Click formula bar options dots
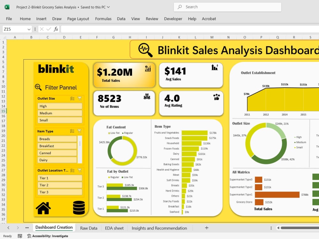The width and height of the screenshot is (319, 239). pos(35,29)
